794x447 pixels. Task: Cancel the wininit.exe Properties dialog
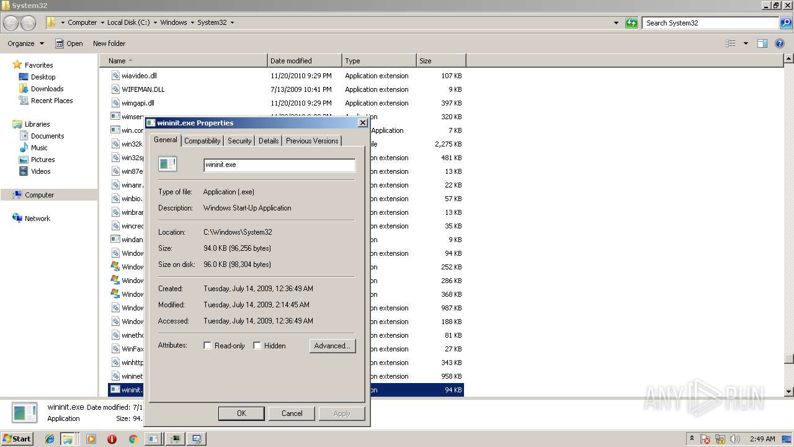[292, 413]
